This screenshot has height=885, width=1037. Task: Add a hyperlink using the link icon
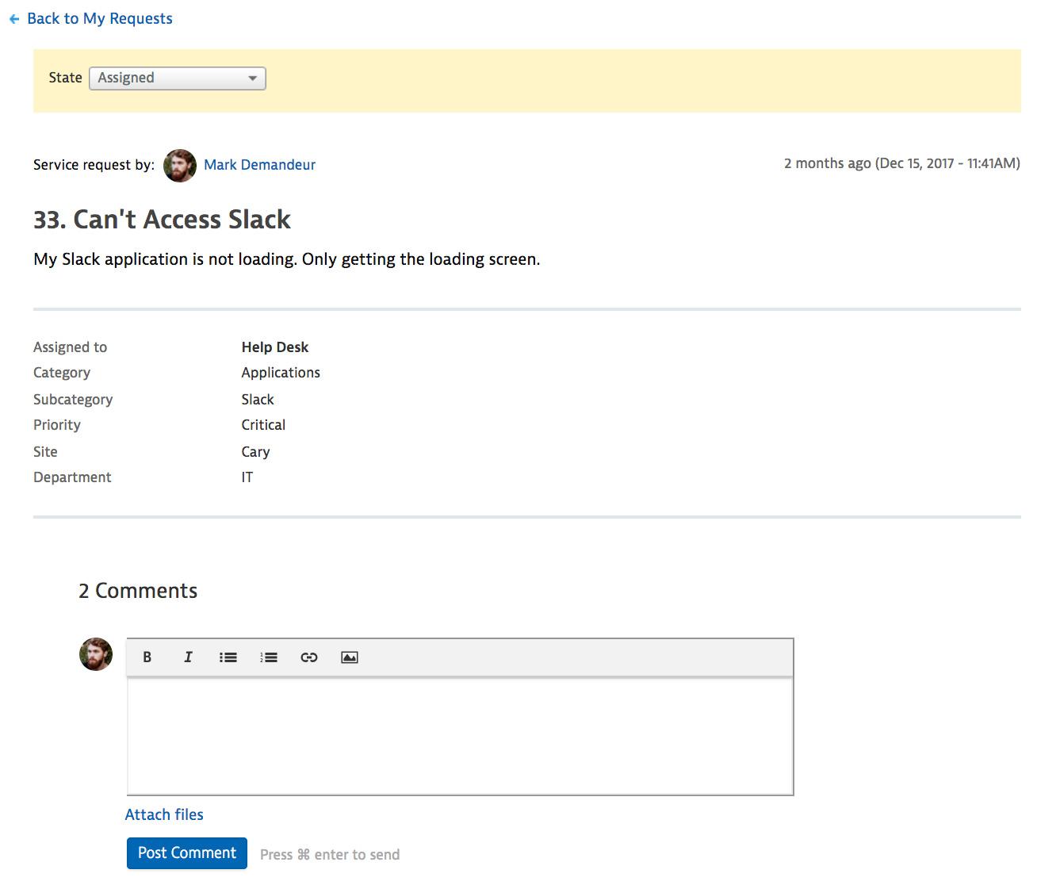(309, 657)
